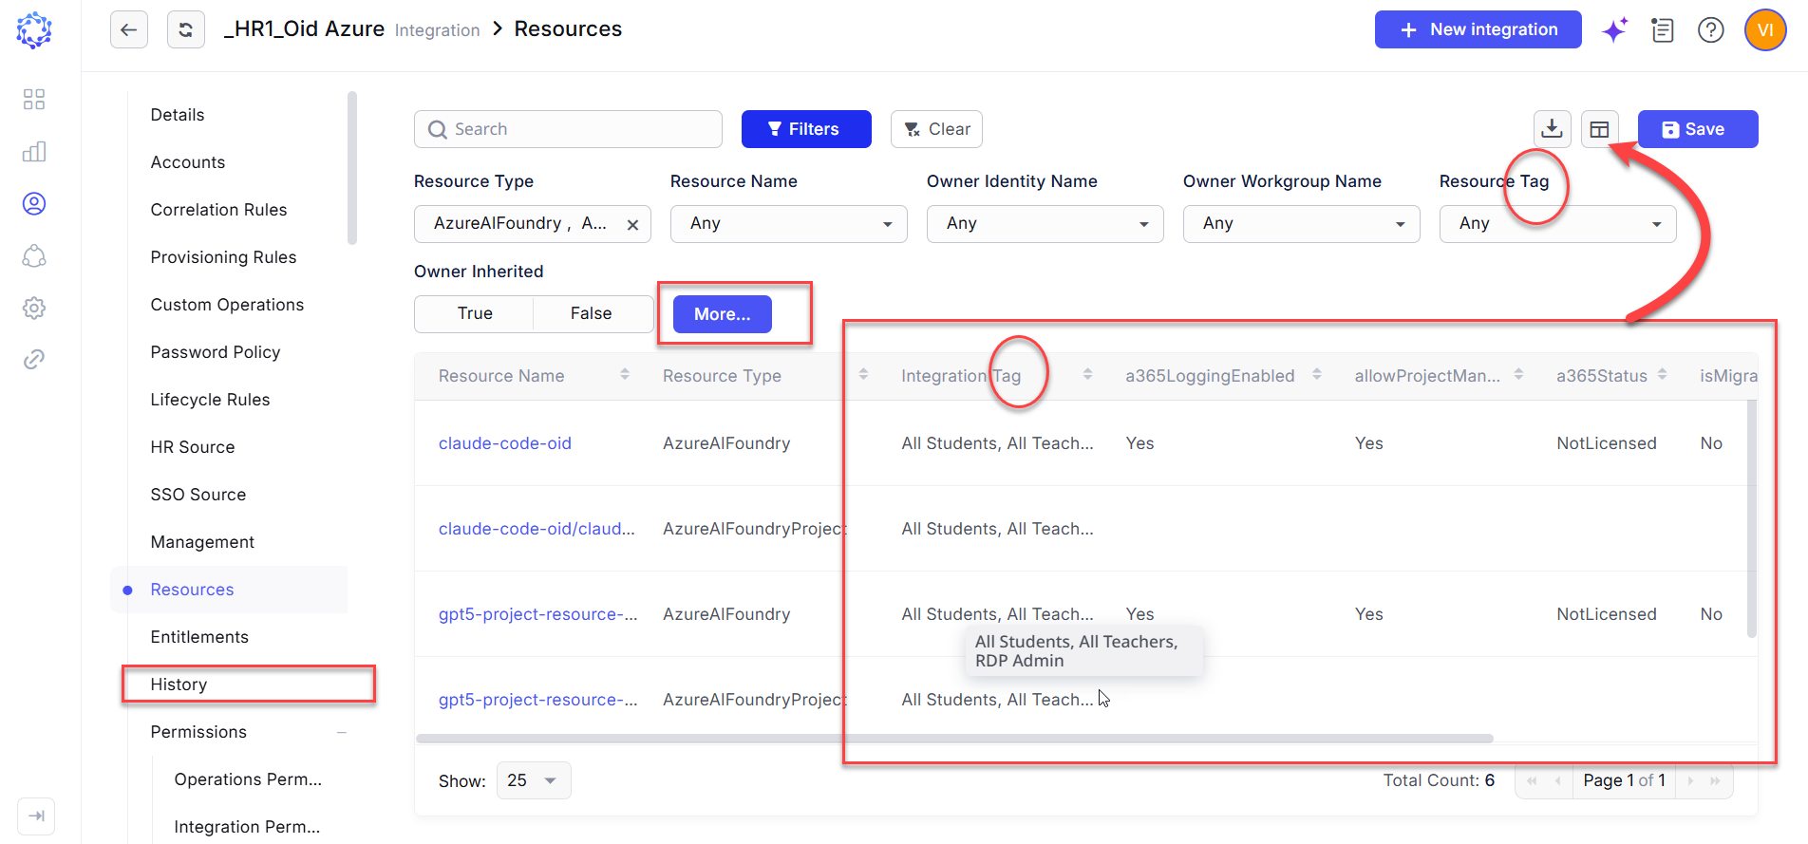Click the left menu vertical scrollbar
The image size is (1808, 844).
352,168
